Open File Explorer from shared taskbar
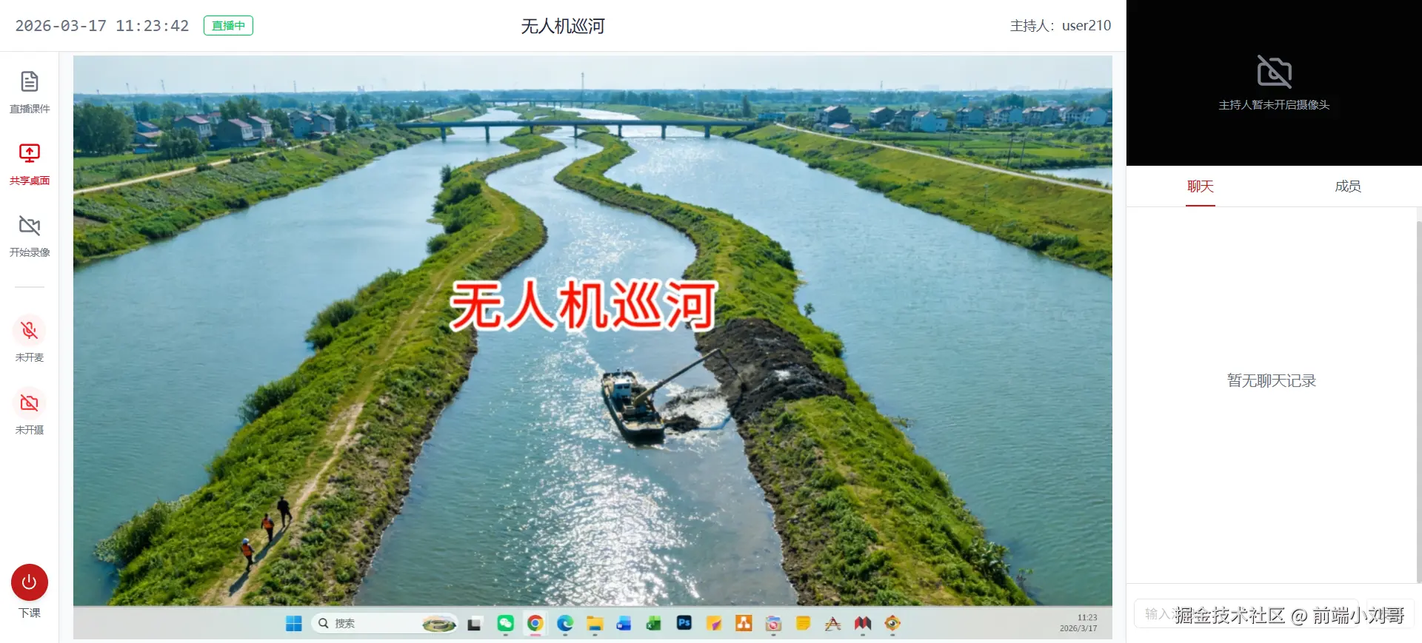This screenshot has height=643, width=1422. point(595,624)
